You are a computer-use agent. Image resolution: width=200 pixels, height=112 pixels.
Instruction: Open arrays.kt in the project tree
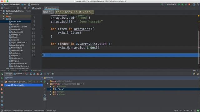click(15, 24)
